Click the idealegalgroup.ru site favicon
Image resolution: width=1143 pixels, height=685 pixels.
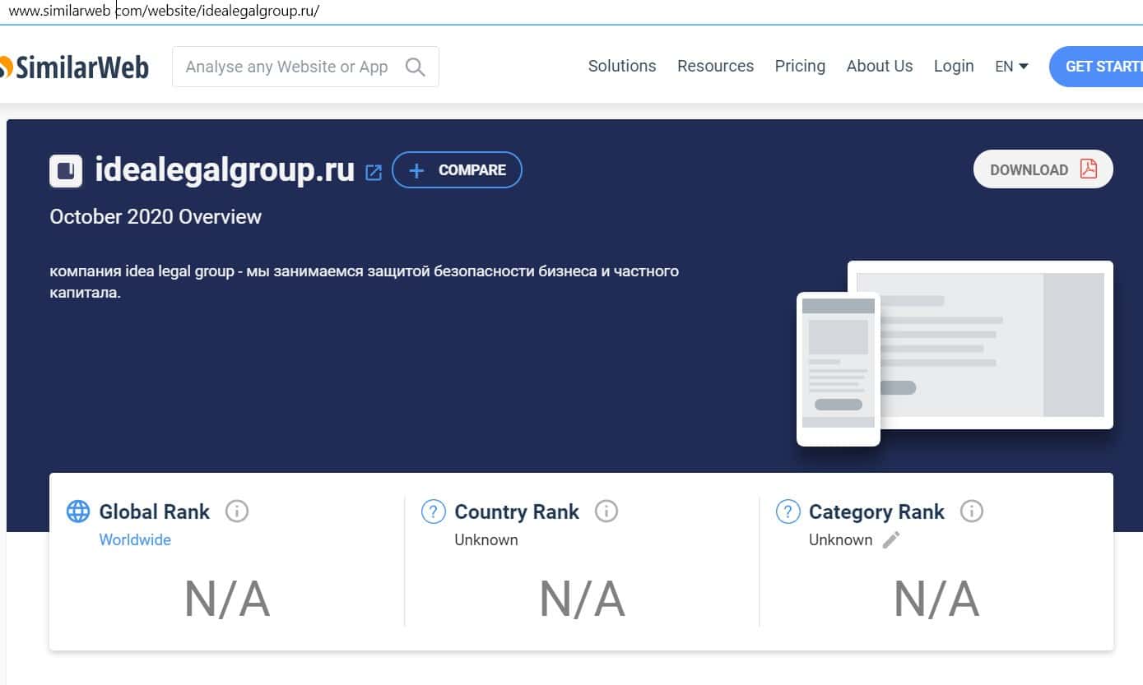[66, 170]
